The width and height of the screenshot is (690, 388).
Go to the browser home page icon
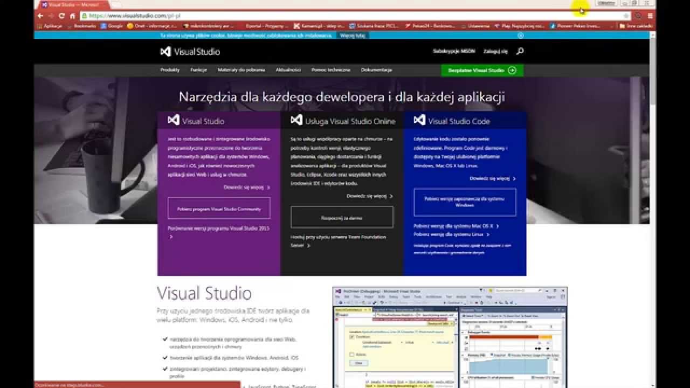pos(73,16)
